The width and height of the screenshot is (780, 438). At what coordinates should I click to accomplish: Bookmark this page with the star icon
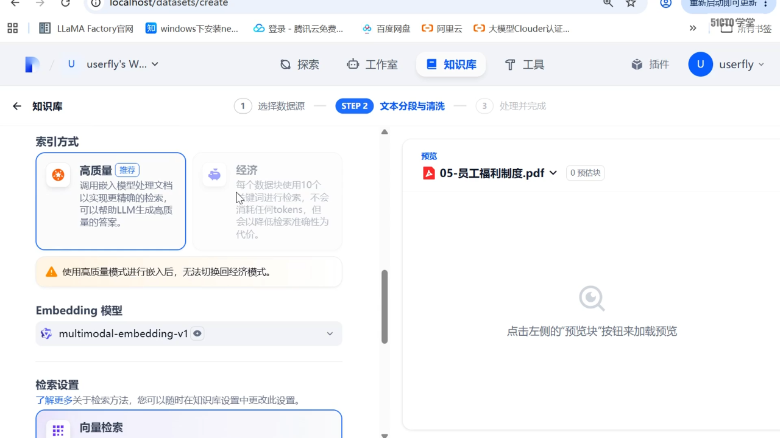(631, 4)
